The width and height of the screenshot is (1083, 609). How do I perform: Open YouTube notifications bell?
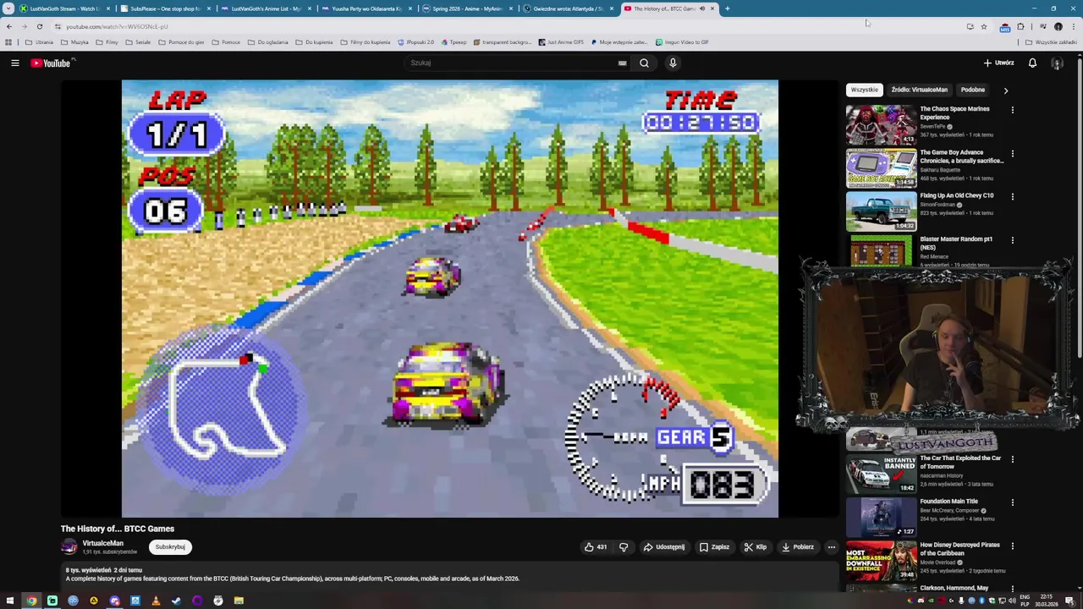(x=1032, y=63)
